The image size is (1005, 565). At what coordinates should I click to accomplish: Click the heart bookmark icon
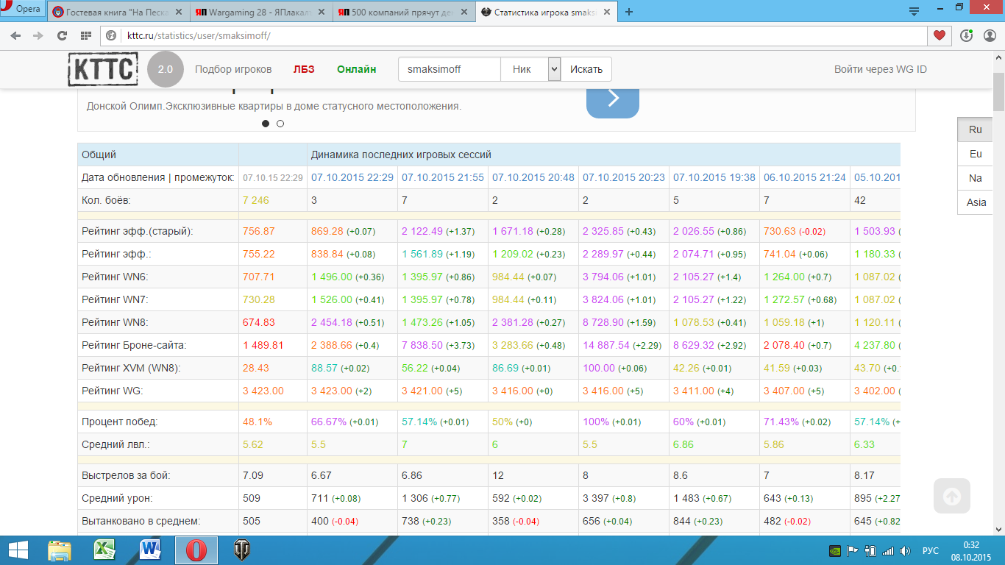click(x=939, y=35)
